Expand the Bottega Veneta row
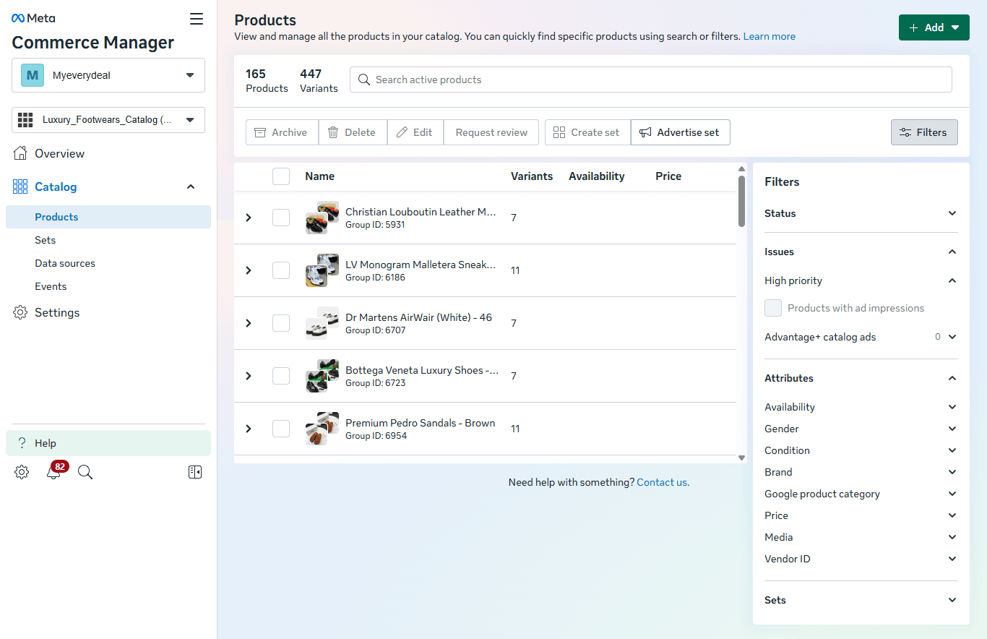This screenshot has width=987, height=639. pyautogui.click(x=249, y=376)
